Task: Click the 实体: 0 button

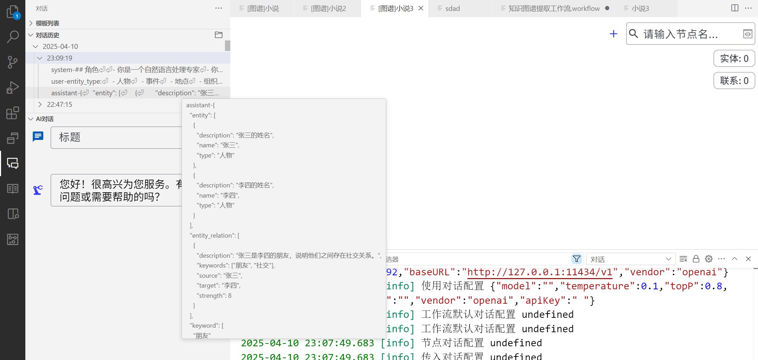Action: (x=734, y=58)
